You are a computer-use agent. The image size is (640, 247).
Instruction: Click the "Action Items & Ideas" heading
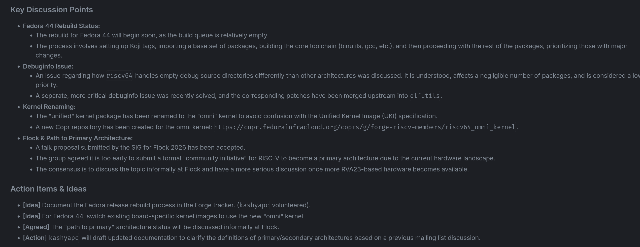(x=48, y=189)
